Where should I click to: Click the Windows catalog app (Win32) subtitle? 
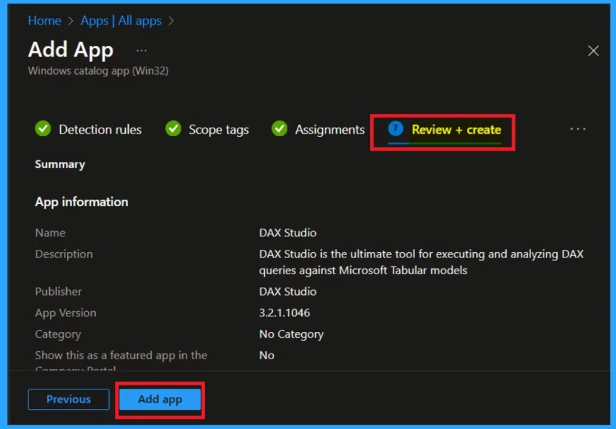[98, 71]
